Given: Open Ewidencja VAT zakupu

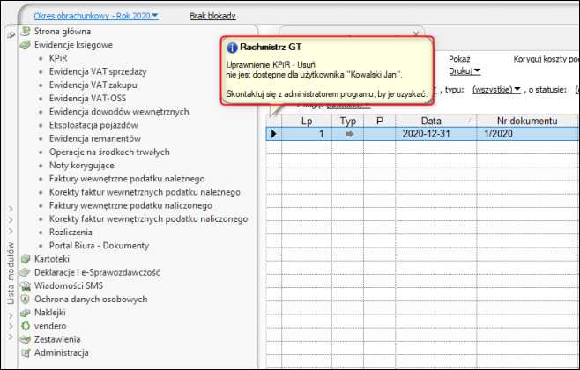Looking at the screenshot, I should [x=93, y=85].
